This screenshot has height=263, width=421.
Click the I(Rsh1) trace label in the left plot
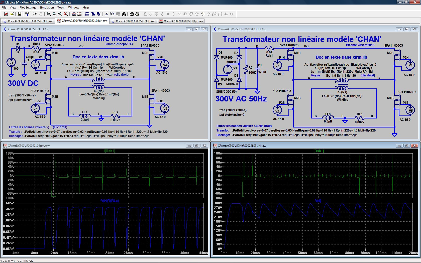pos(110,151)
